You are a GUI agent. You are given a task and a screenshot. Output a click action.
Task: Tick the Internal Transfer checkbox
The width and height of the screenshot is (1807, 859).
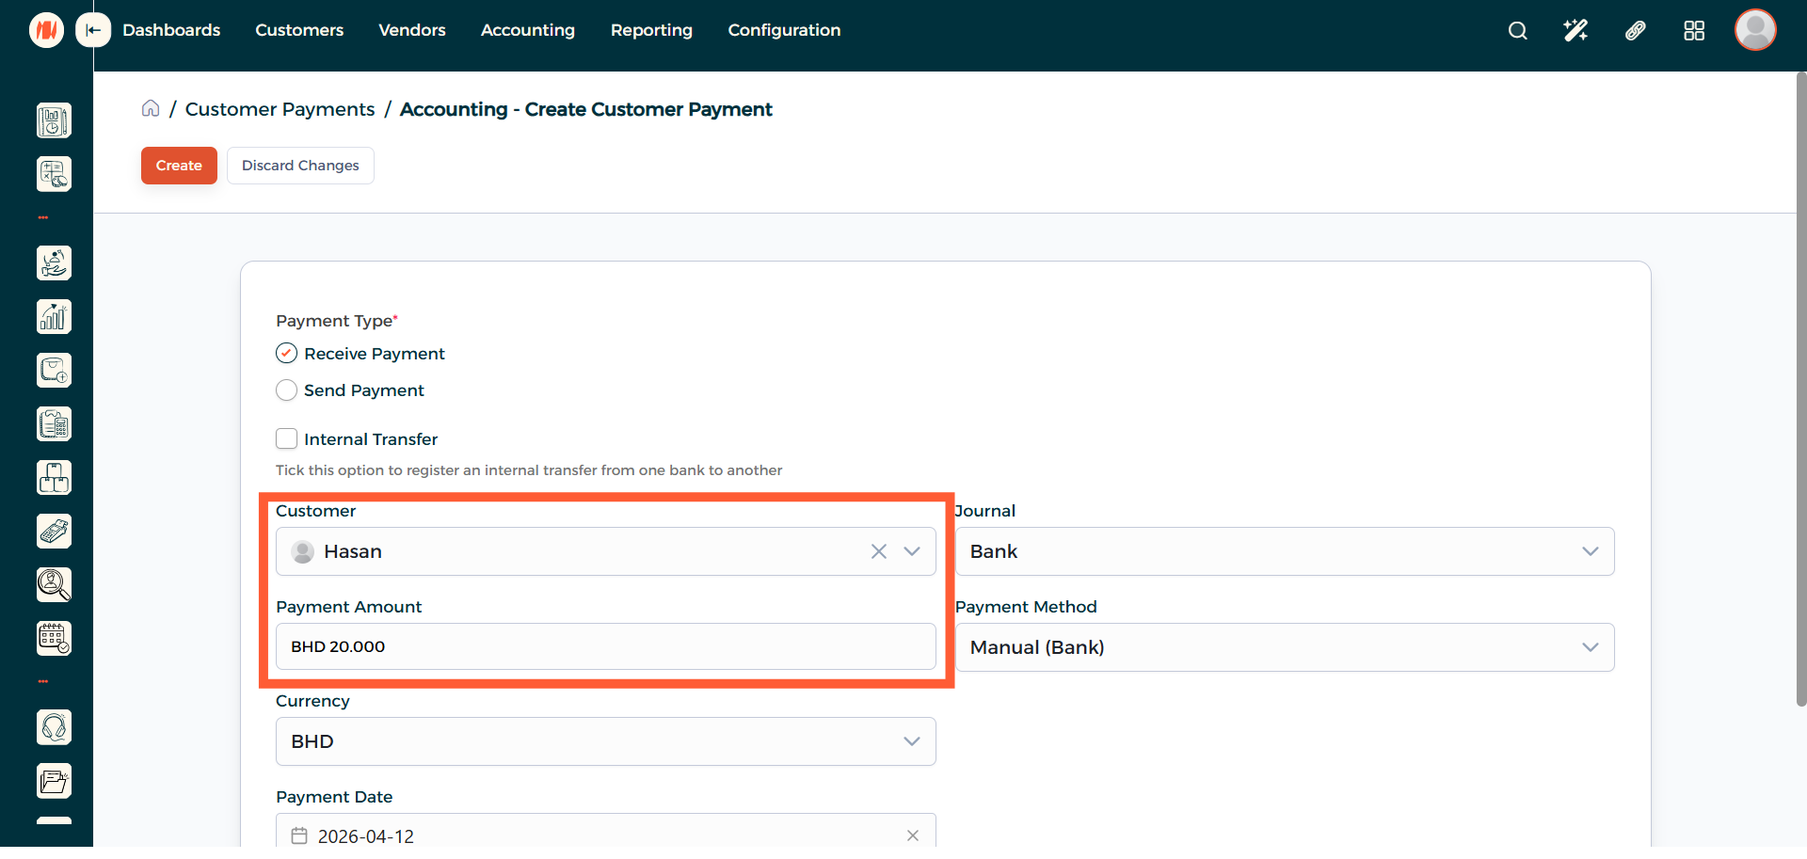coord(287,439)
